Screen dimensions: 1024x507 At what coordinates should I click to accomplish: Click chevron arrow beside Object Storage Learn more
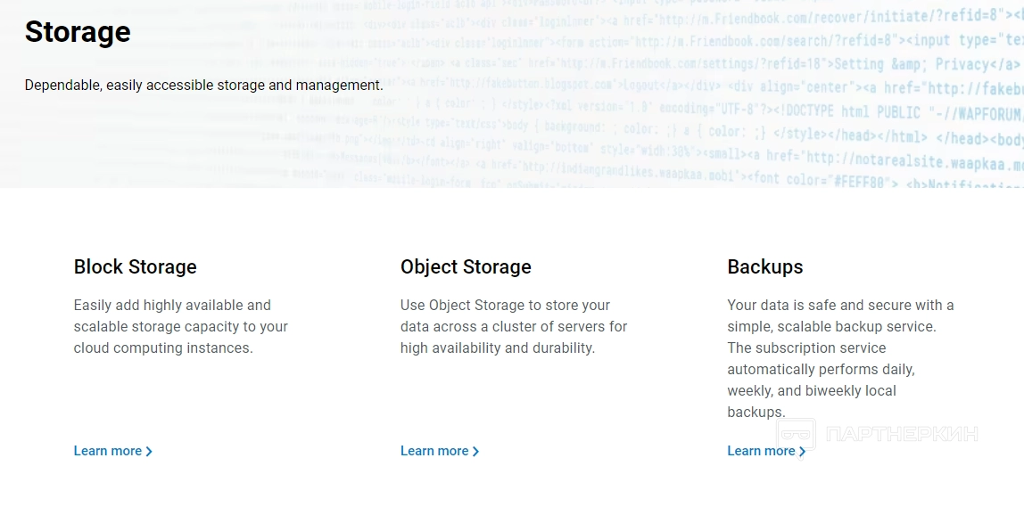(x=475, y=452)
